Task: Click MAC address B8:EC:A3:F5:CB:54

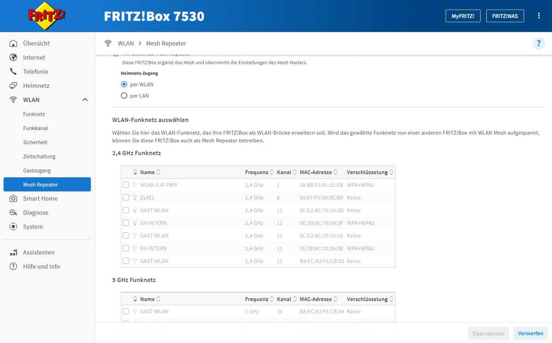Action: 322,311
